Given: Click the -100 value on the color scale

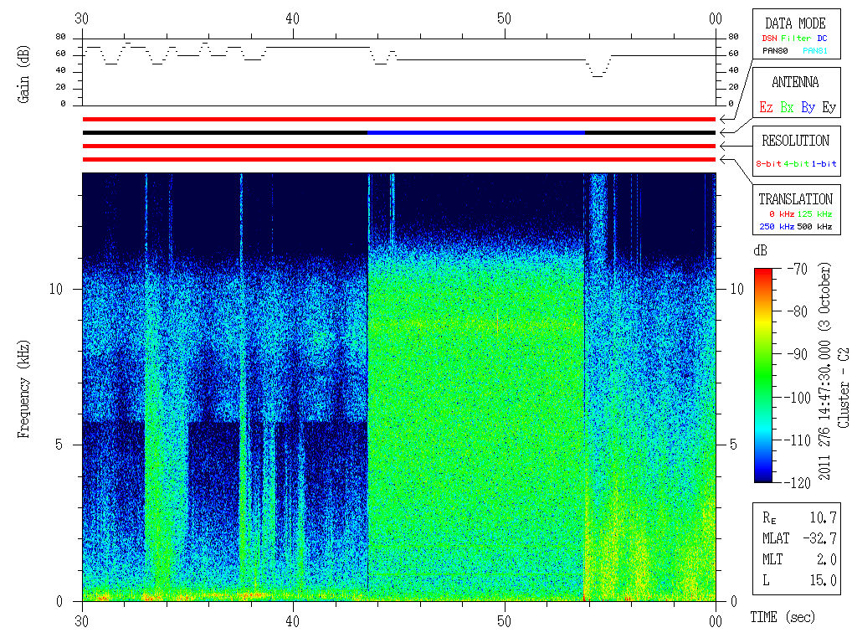Looking at the screenshot, I should coord(799,398).
